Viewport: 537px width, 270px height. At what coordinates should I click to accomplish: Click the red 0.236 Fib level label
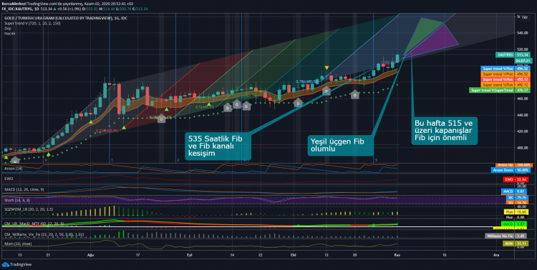coord(107,131)
